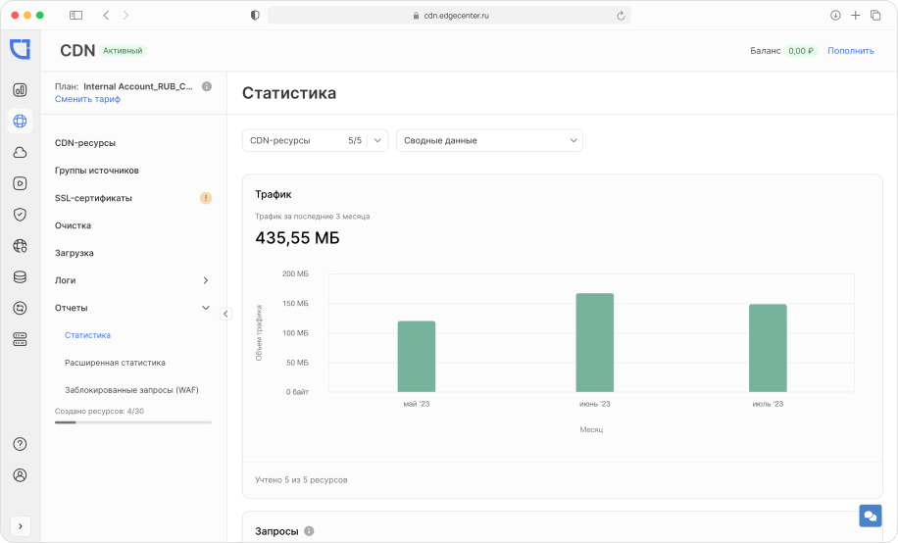Open Заблокированные запросы (WAF) report
This screenshot has width=898, height=543.
coord(131,390)
